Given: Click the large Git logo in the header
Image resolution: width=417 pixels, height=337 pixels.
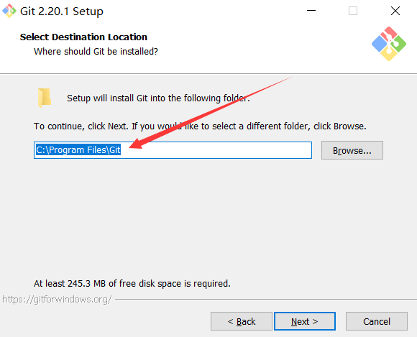Looking at the screenshot, I should pos(389,44).
